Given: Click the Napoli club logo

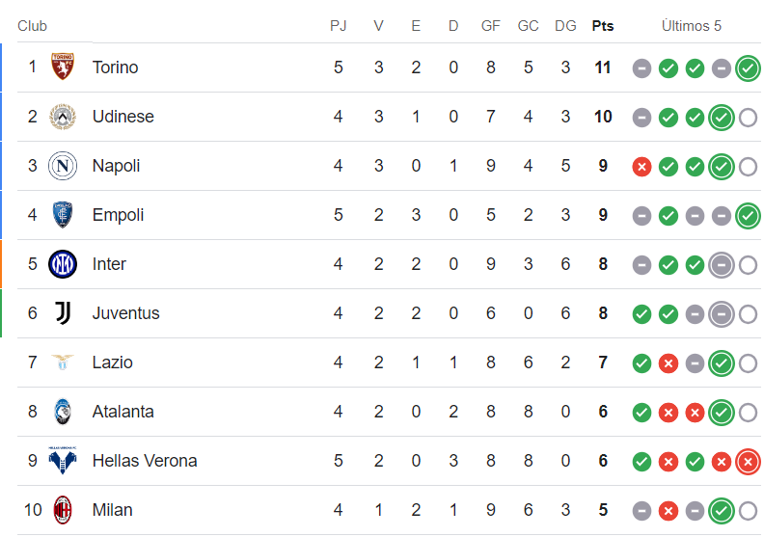Looking at the screenshot, I should coord(63,166).
